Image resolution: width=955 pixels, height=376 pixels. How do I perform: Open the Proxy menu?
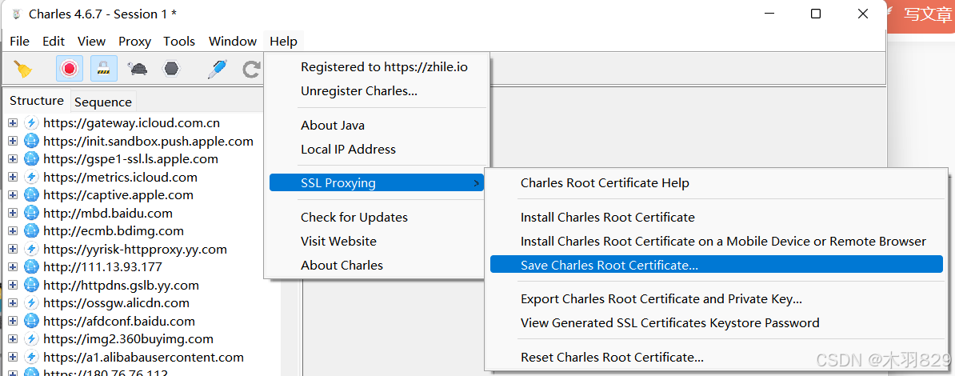[134, 42]
